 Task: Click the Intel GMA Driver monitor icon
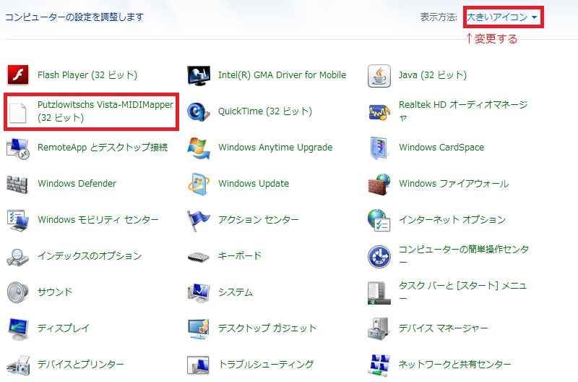pyautogui.click(x=199, y=75)
